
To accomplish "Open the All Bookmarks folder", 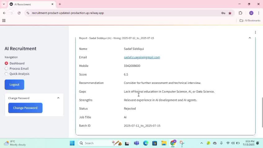I will (x=250, y=20).
